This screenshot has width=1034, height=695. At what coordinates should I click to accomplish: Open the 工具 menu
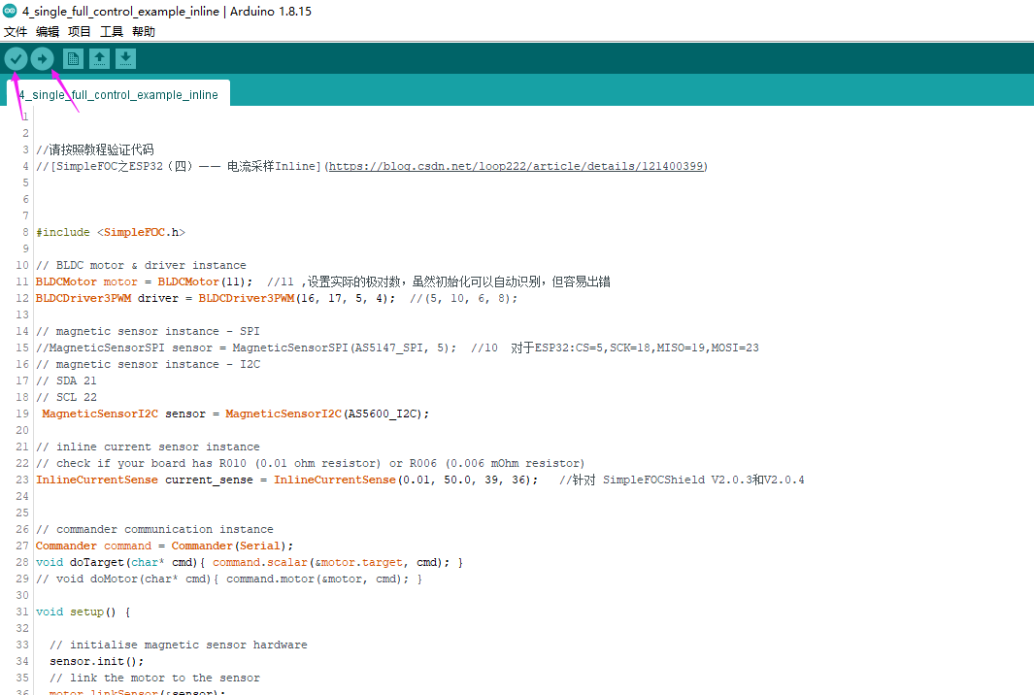pos(110,31)
